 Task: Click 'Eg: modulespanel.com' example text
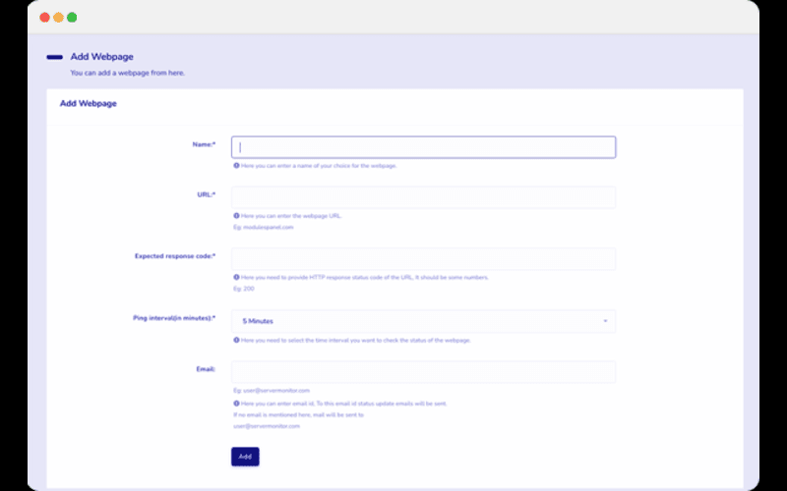(264, 227)
